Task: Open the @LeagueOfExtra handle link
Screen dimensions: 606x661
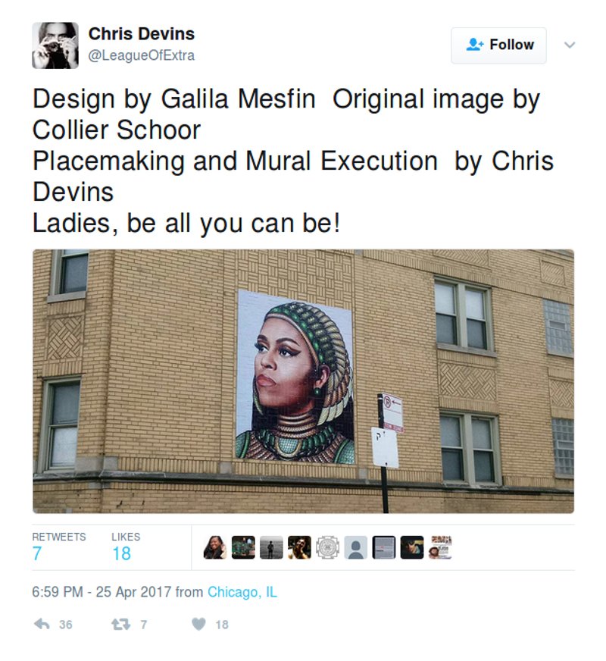Action: 142,55
